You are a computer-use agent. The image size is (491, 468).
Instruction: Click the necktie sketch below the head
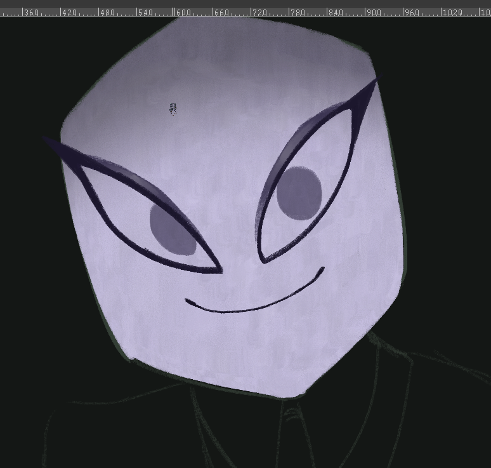tap(296, 436)
